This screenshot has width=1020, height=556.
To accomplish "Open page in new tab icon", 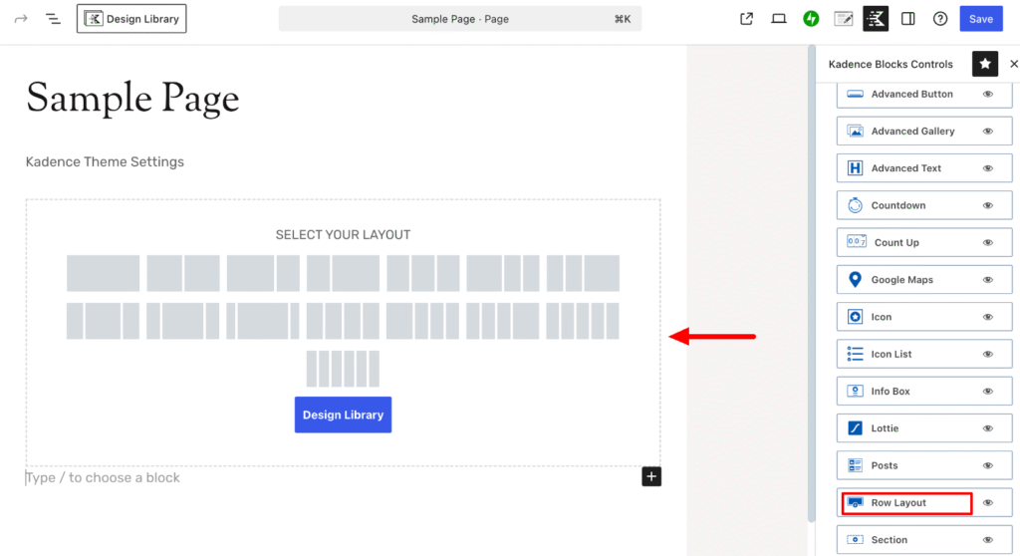I will coord(747,19).
